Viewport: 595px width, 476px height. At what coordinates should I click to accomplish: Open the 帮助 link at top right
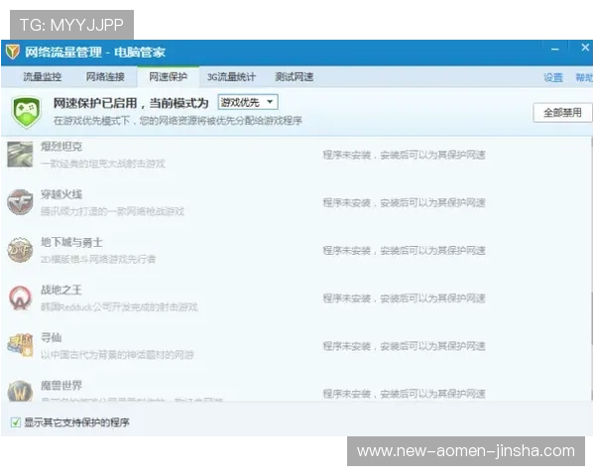point(584,77)
